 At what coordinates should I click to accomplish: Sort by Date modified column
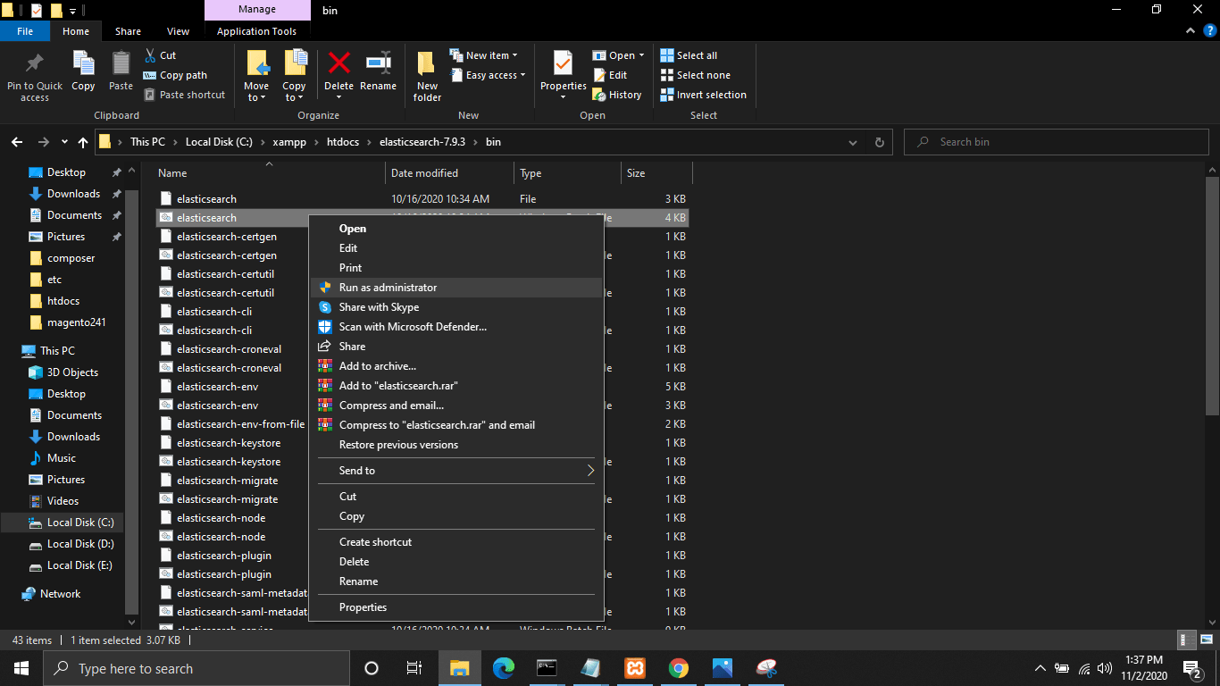click(x=450, y=173)
